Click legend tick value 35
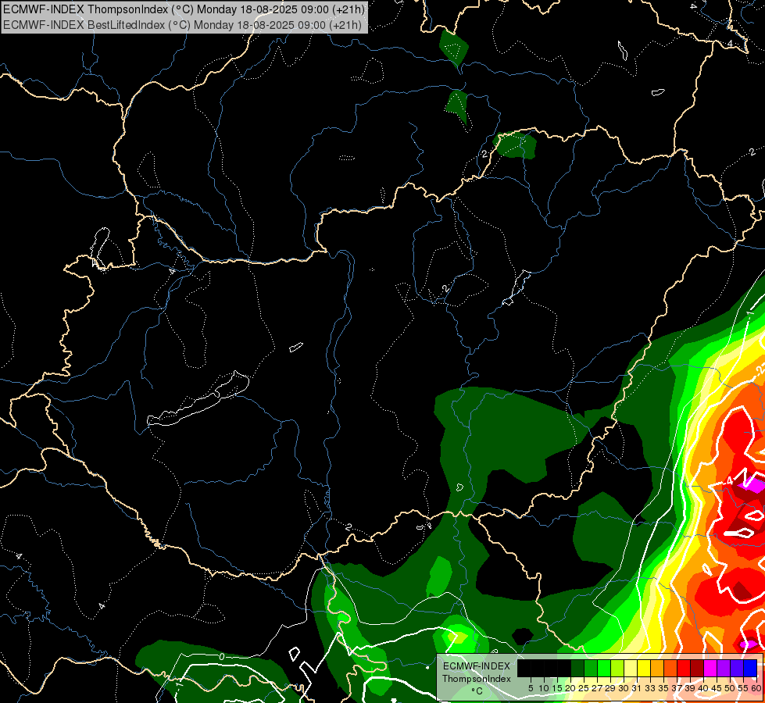765x703 pixels. [663, 688]
